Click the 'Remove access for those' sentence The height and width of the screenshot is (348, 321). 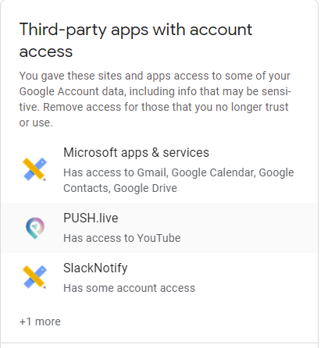tap(166, 107)
